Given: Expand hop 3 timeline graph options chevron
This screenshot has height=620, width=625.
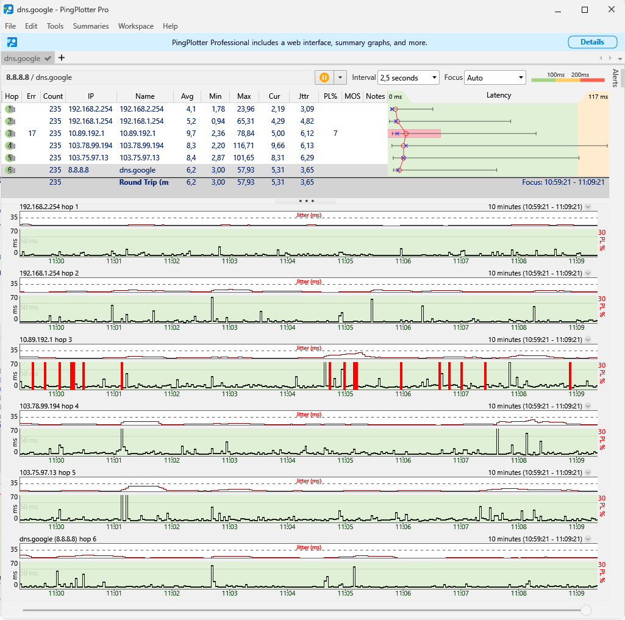Looking at the screenshot, I should [588, 340].
